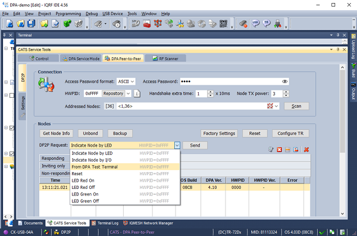This screenshot has height=236, width=357.
Task: Open the red mesh network icon
Action: [x=158, y=23]
